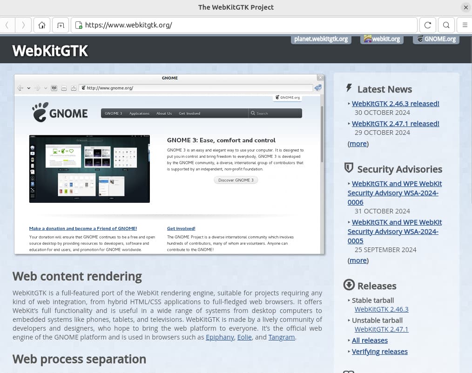
Task: Click the Unstable tarball label
Action: click(377, 320)
